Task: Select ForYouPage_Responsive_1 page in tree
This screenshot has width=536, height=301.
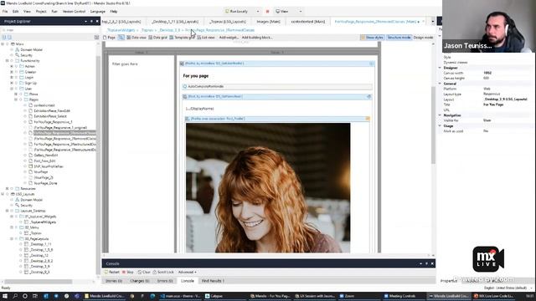Action: (x=53, y=122)
